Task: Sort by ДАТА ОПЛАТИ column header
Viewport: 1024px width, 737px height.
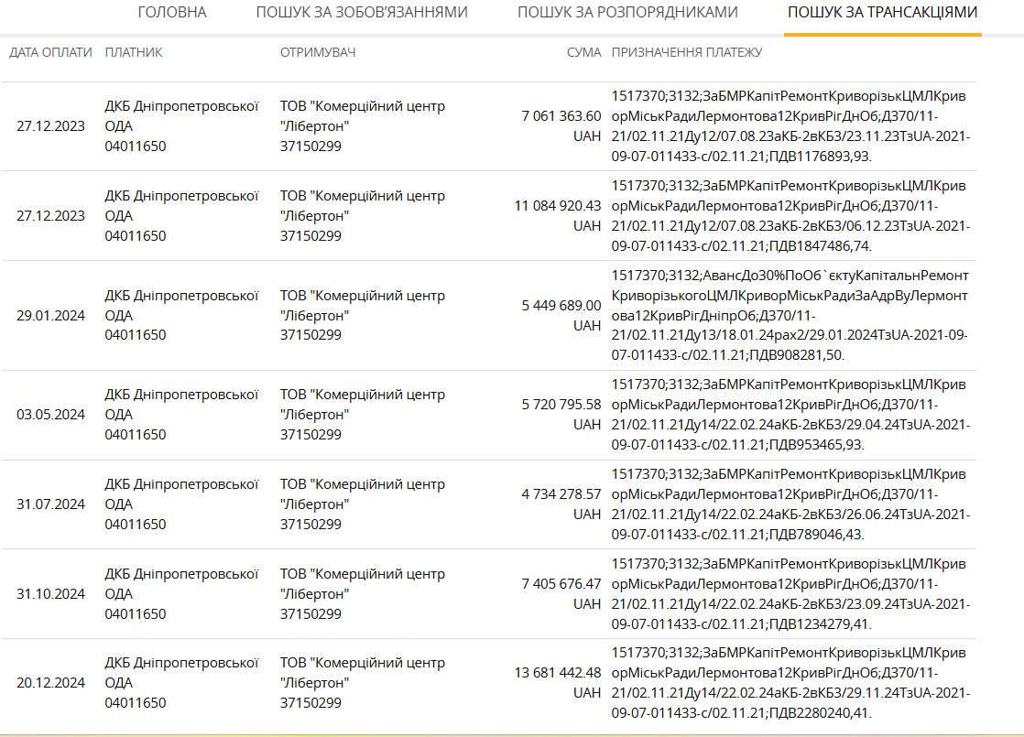Action: tap(51, 52)
